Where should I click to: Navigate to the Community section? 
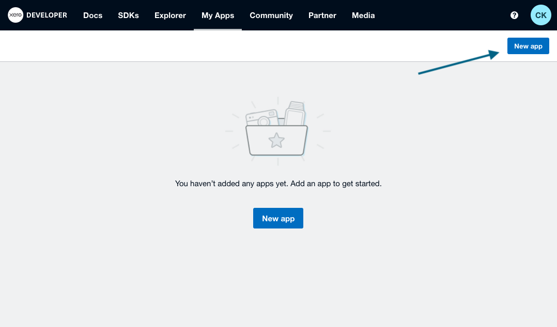(271, 15)
